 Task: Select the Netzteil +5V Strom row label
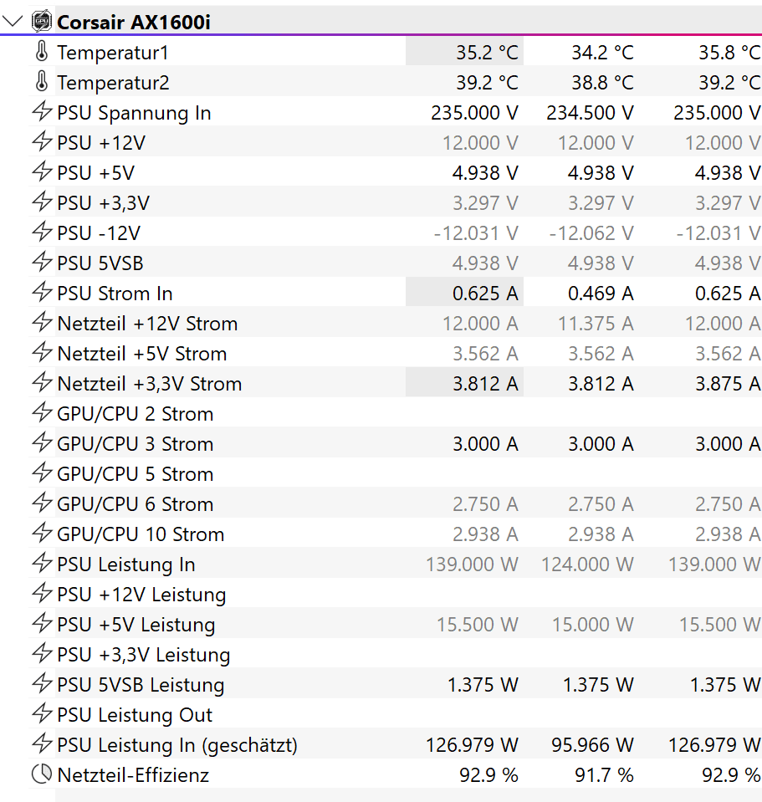click(x=141, y=354)
